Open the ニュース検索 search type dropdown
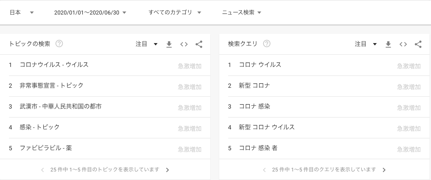The width and height of the screenshot is (431, 180). pyautogui.click(x=242, y=12)
